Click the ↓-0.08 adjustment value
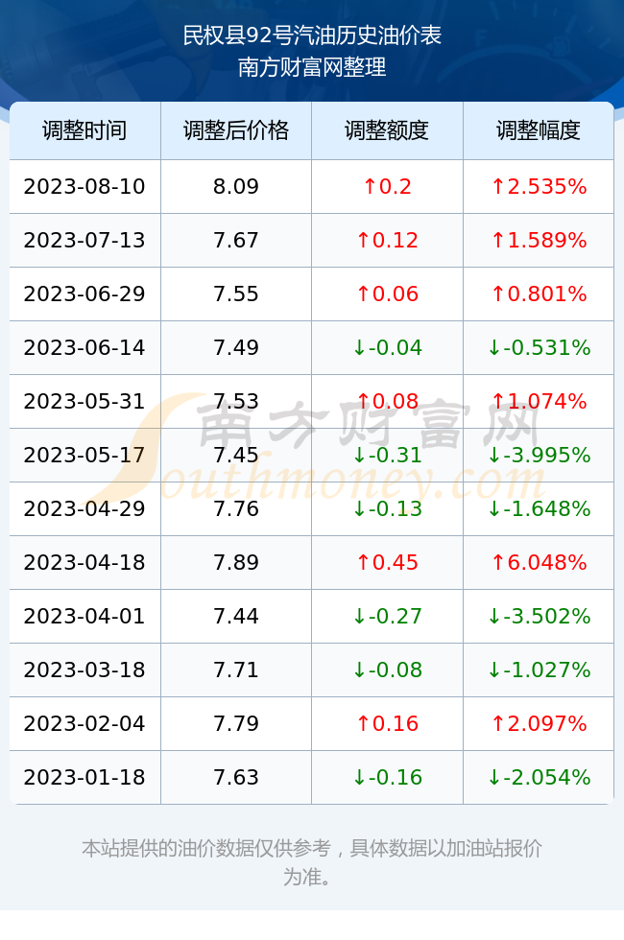 pyautogui.click(x=387, y=670)
